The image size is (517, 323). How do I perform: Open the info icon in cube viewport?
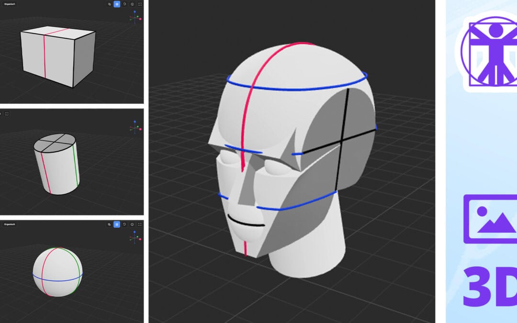tap(132, 4)
